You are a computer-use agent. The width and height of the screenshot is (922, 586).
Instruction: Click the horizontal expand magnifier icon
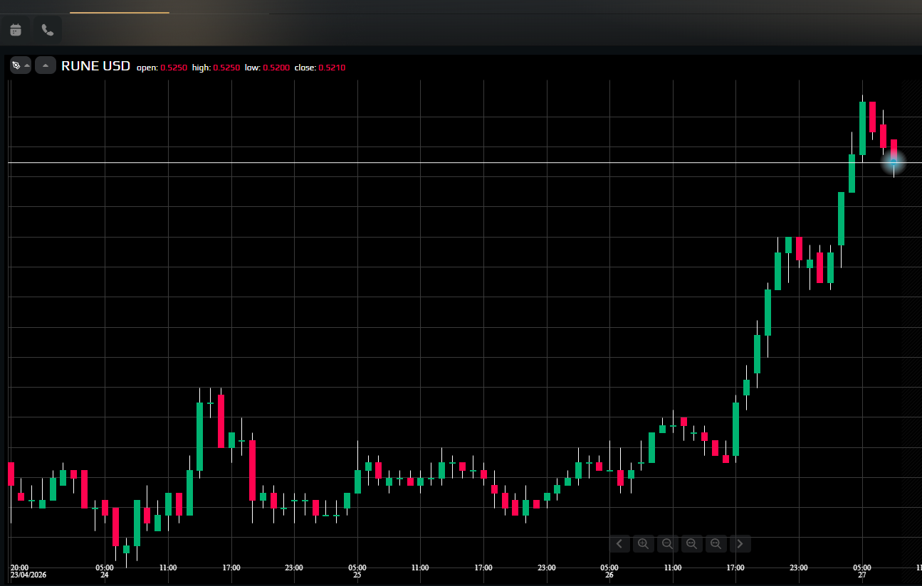716,544
